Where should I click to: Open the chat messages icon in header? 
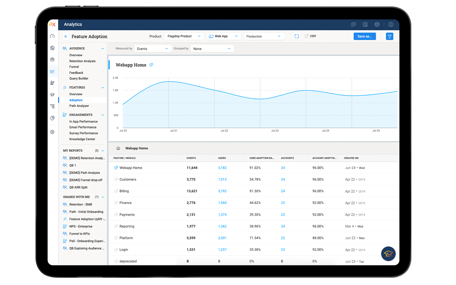(353, 24)
